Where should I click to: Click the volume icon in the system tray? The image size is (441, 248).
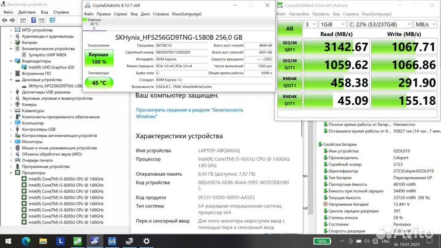367,241
